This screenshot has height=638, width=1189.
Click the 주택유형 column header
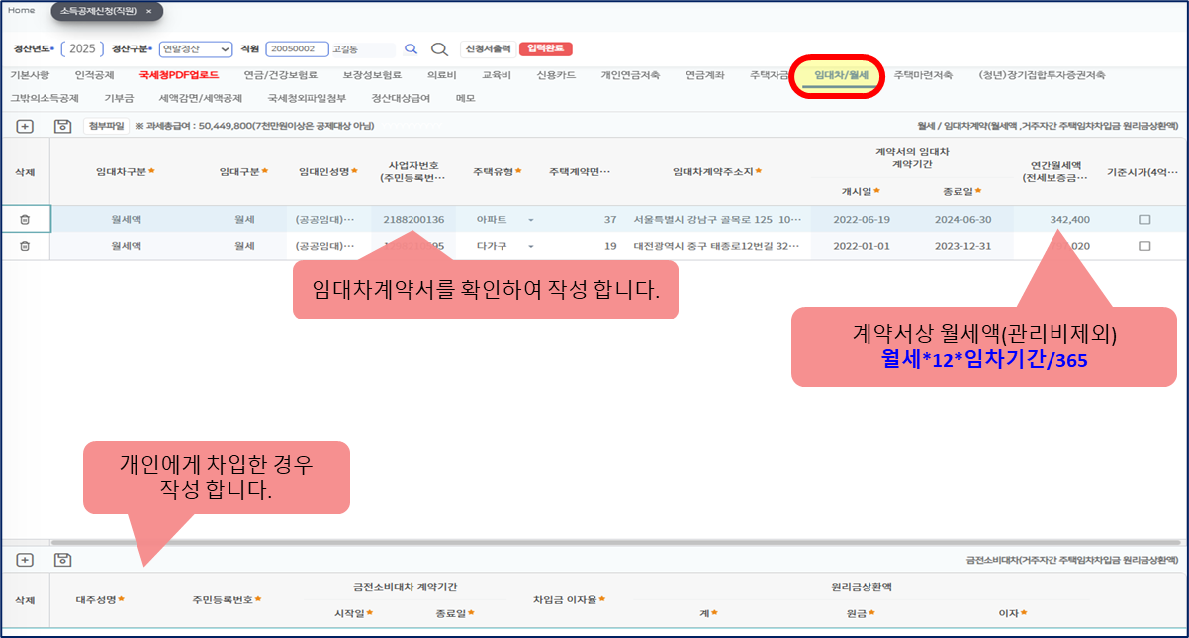click(x=497, y=171)
